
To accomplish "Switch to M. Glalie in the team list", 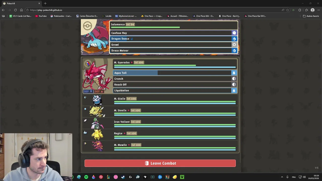I will click(160, 100).
